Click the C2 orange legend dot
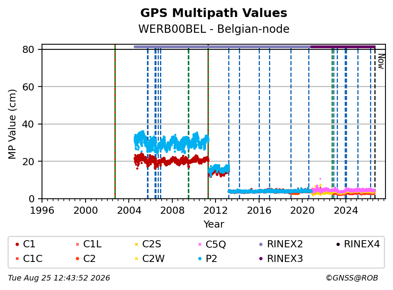This screenshot has height=290, width=393. [77, 258]
